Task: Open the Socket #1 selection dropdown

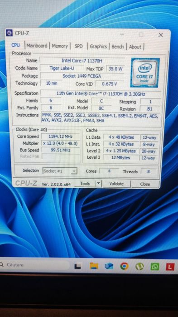Action: pos(60,171)
